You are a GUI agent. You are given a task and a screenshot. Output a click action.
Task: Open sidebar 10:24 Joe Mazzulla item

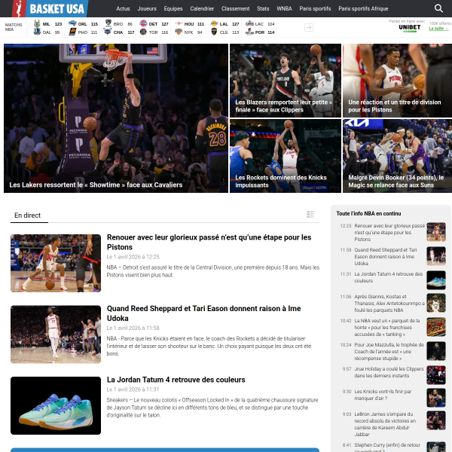[389, 352]
